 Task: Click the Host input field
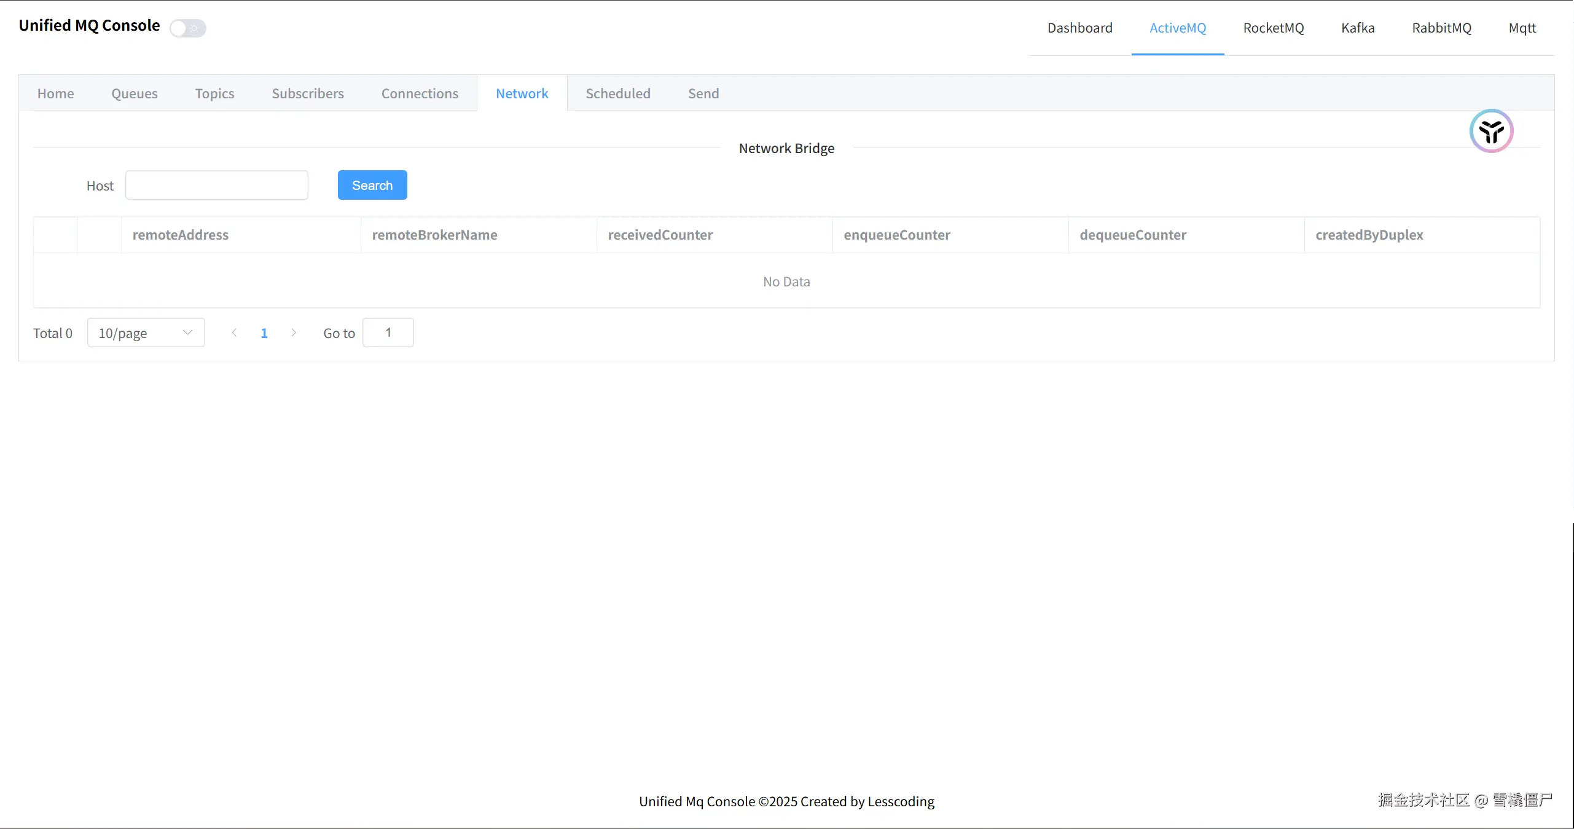[216, 185]
